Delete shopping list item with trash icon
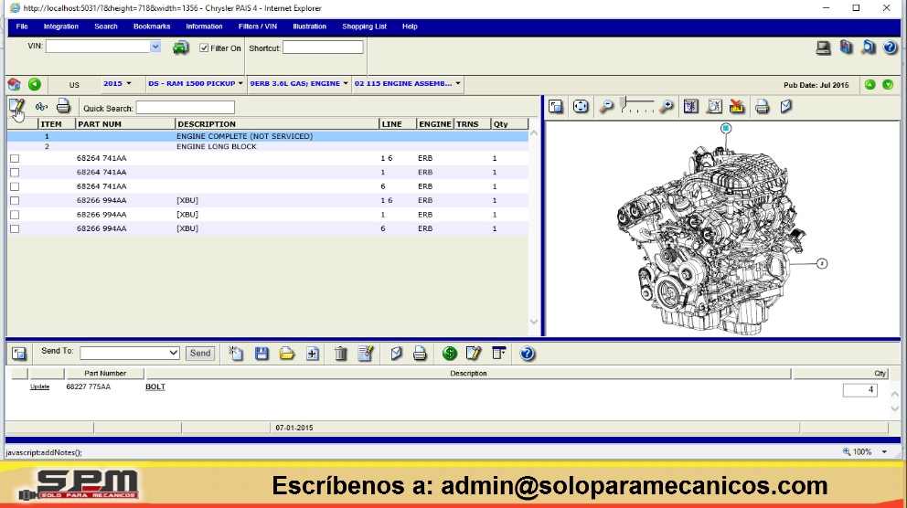Screen dimensions: 907x508 pos(341,353)
